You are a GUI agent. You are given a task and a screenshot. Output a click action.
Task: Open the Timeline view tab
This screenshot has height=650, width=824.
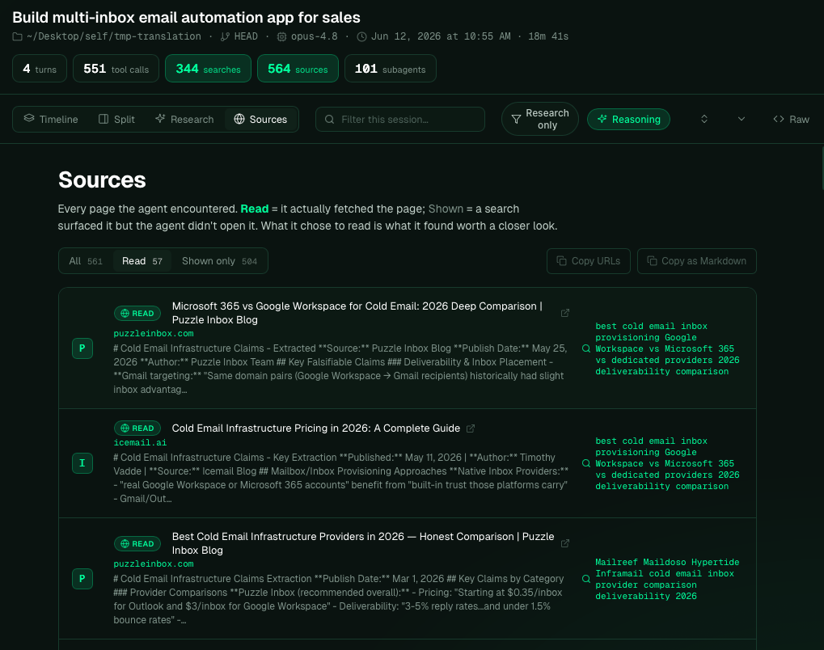51,120
